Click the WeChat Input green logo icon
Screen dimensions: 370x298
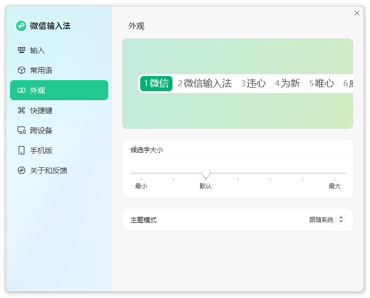(x=21, y=26)
